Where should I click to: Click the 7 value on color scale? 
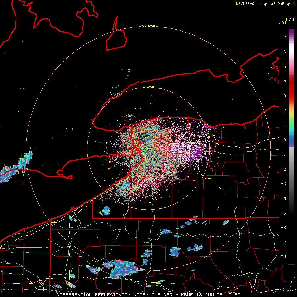pyautogui.click(x=285, y=37)
